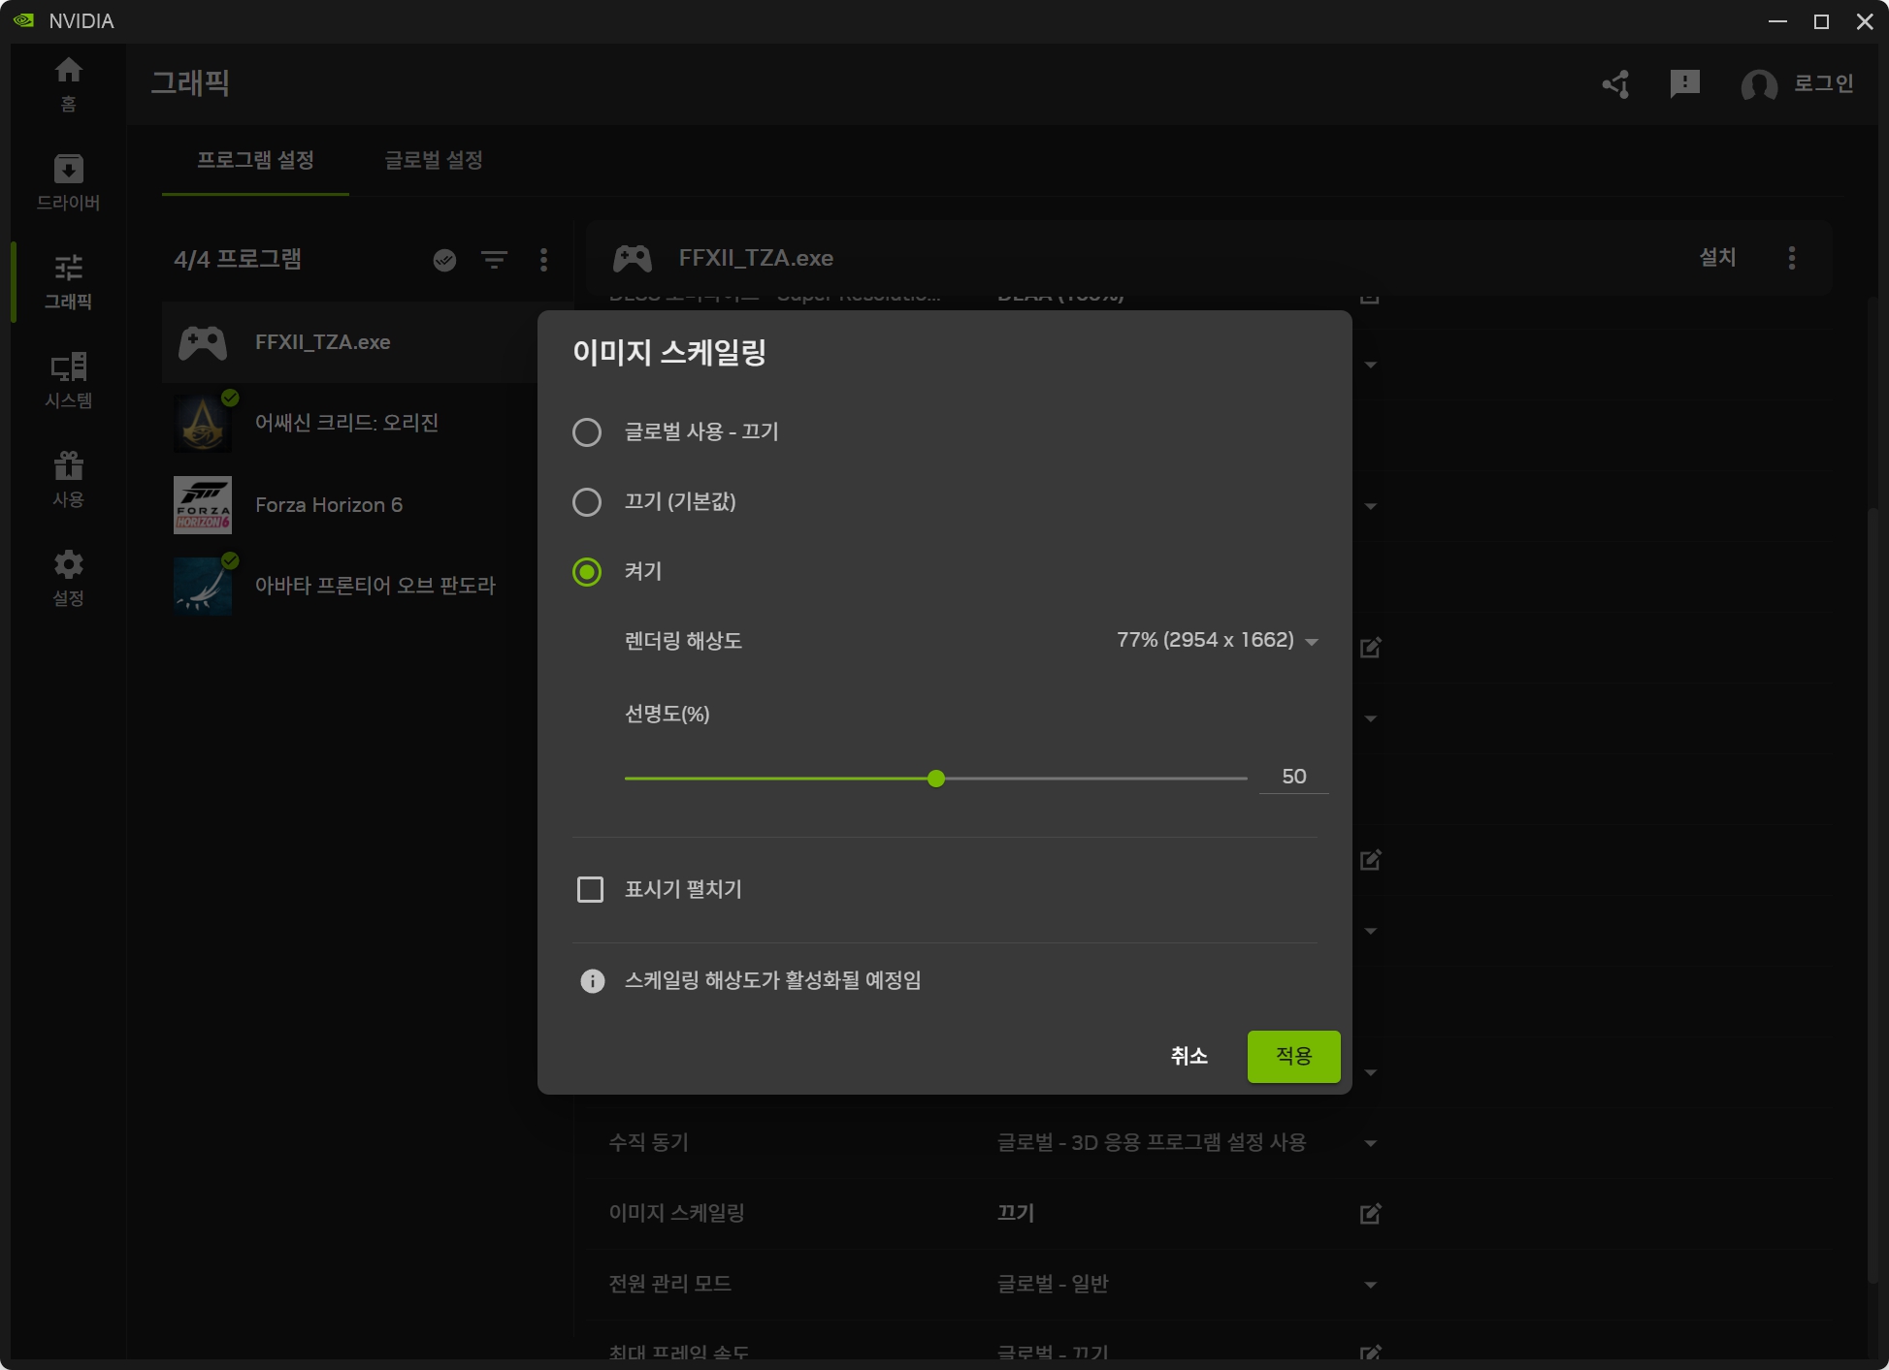Viewport: 1889px width, 1370px height.
Task: Expand the 수직 동기 dropdown arrow
Action: tap(1370, 1143)
